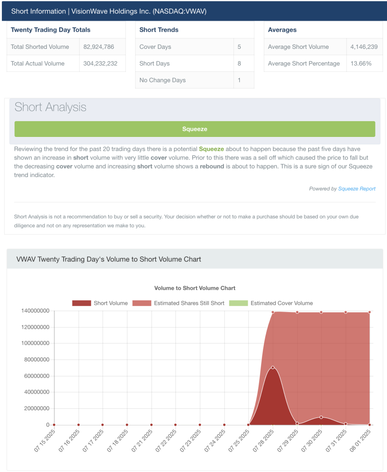Screen dimensions: 387x472
Task: Click Total Actual Volume value 304,232,232
Action: click(x=100, y=64)
